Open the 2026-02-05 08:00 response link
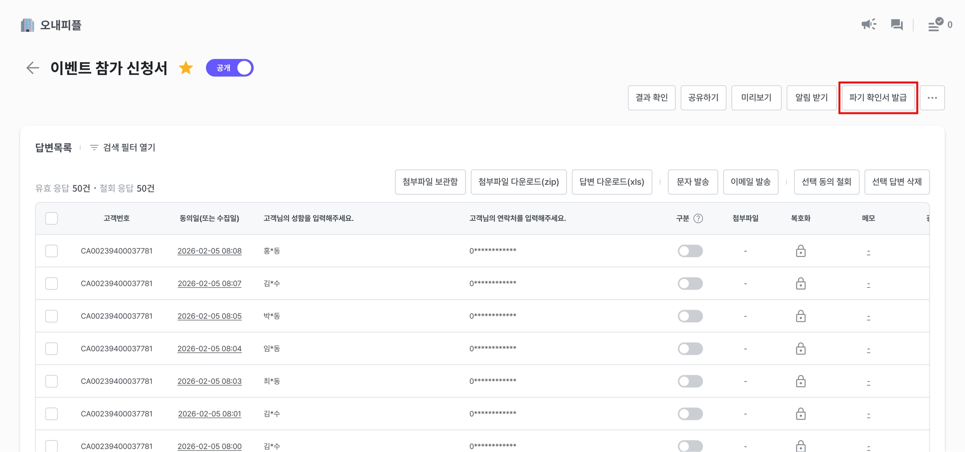 point(210,446)
